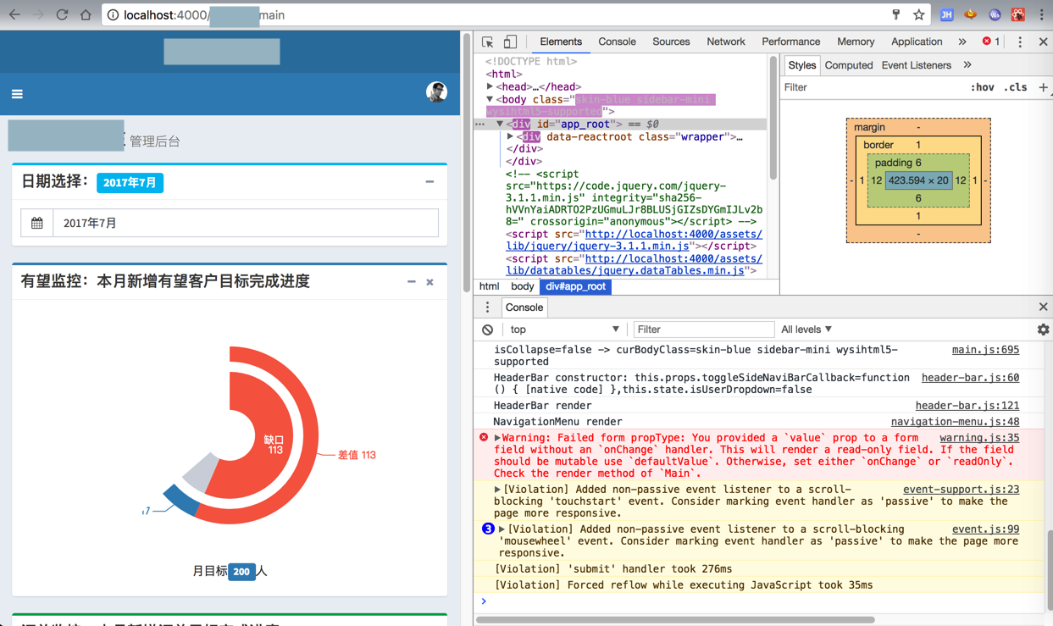Open the Sources tab
Viewport: 1053px width, 626px height.
[671, 42]
